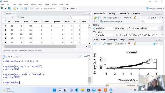The image size is (165, 93).
Task: Open the Tutorial tab
Action: point(136,14)
